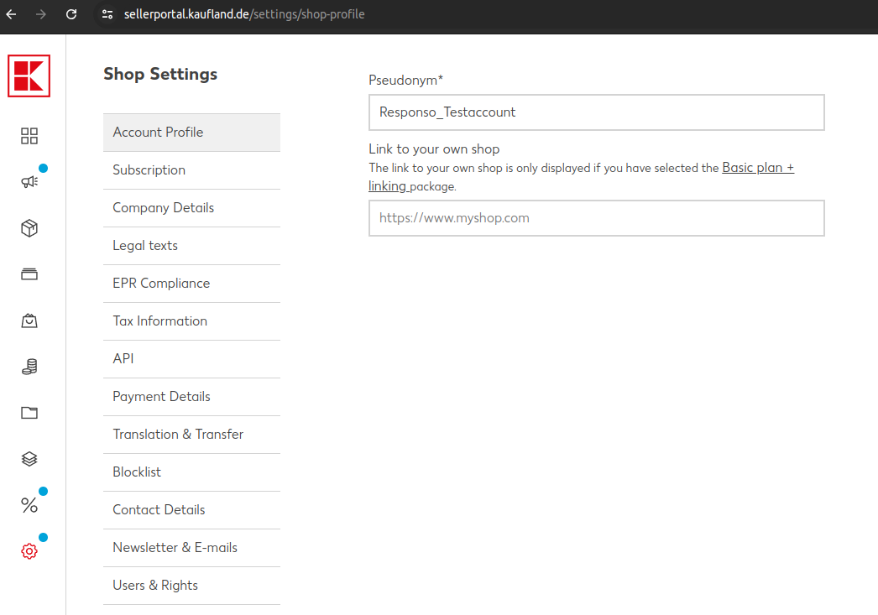The image size is (878, 615).
Task: Click the percent promotions icon
Action: [x=29, y=505]
